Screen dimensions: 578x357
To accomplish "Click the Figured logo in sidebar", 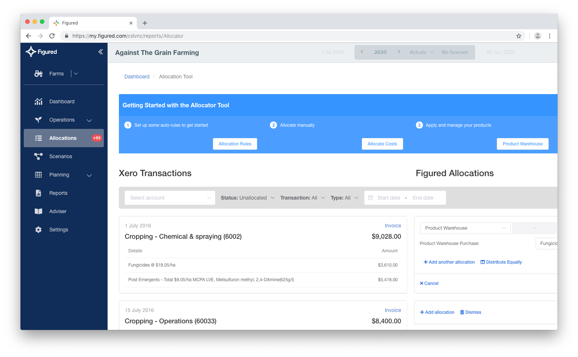I will [x=41, y=52].
